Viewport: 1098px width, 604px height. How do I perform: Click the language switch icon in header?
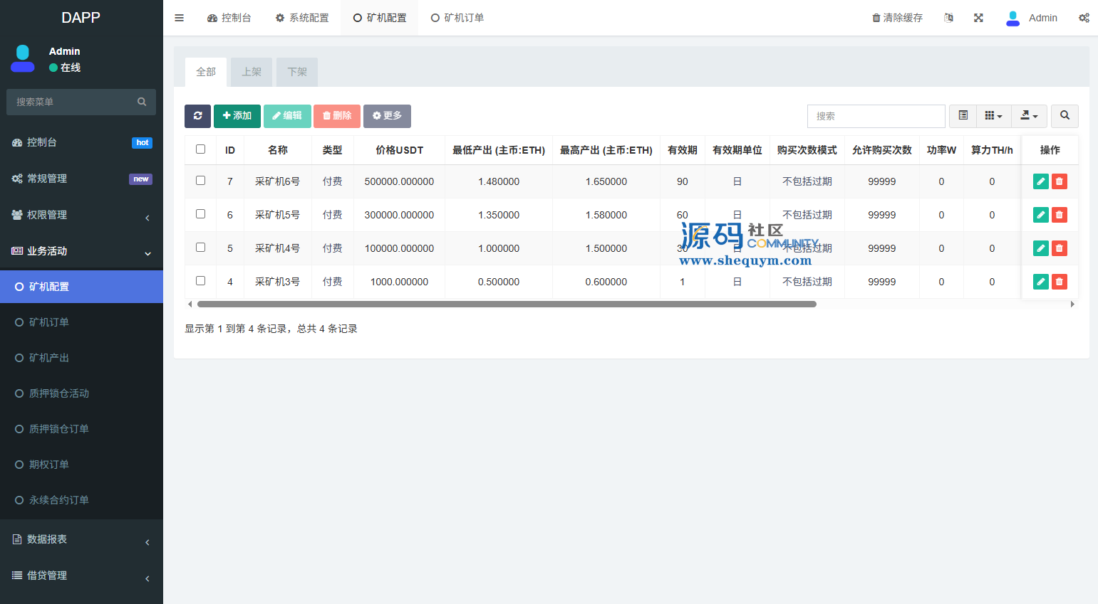(x=948, y=18)
